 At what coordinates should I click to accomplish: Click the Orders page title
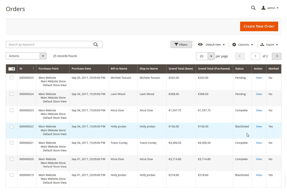(x=15, y=9)
